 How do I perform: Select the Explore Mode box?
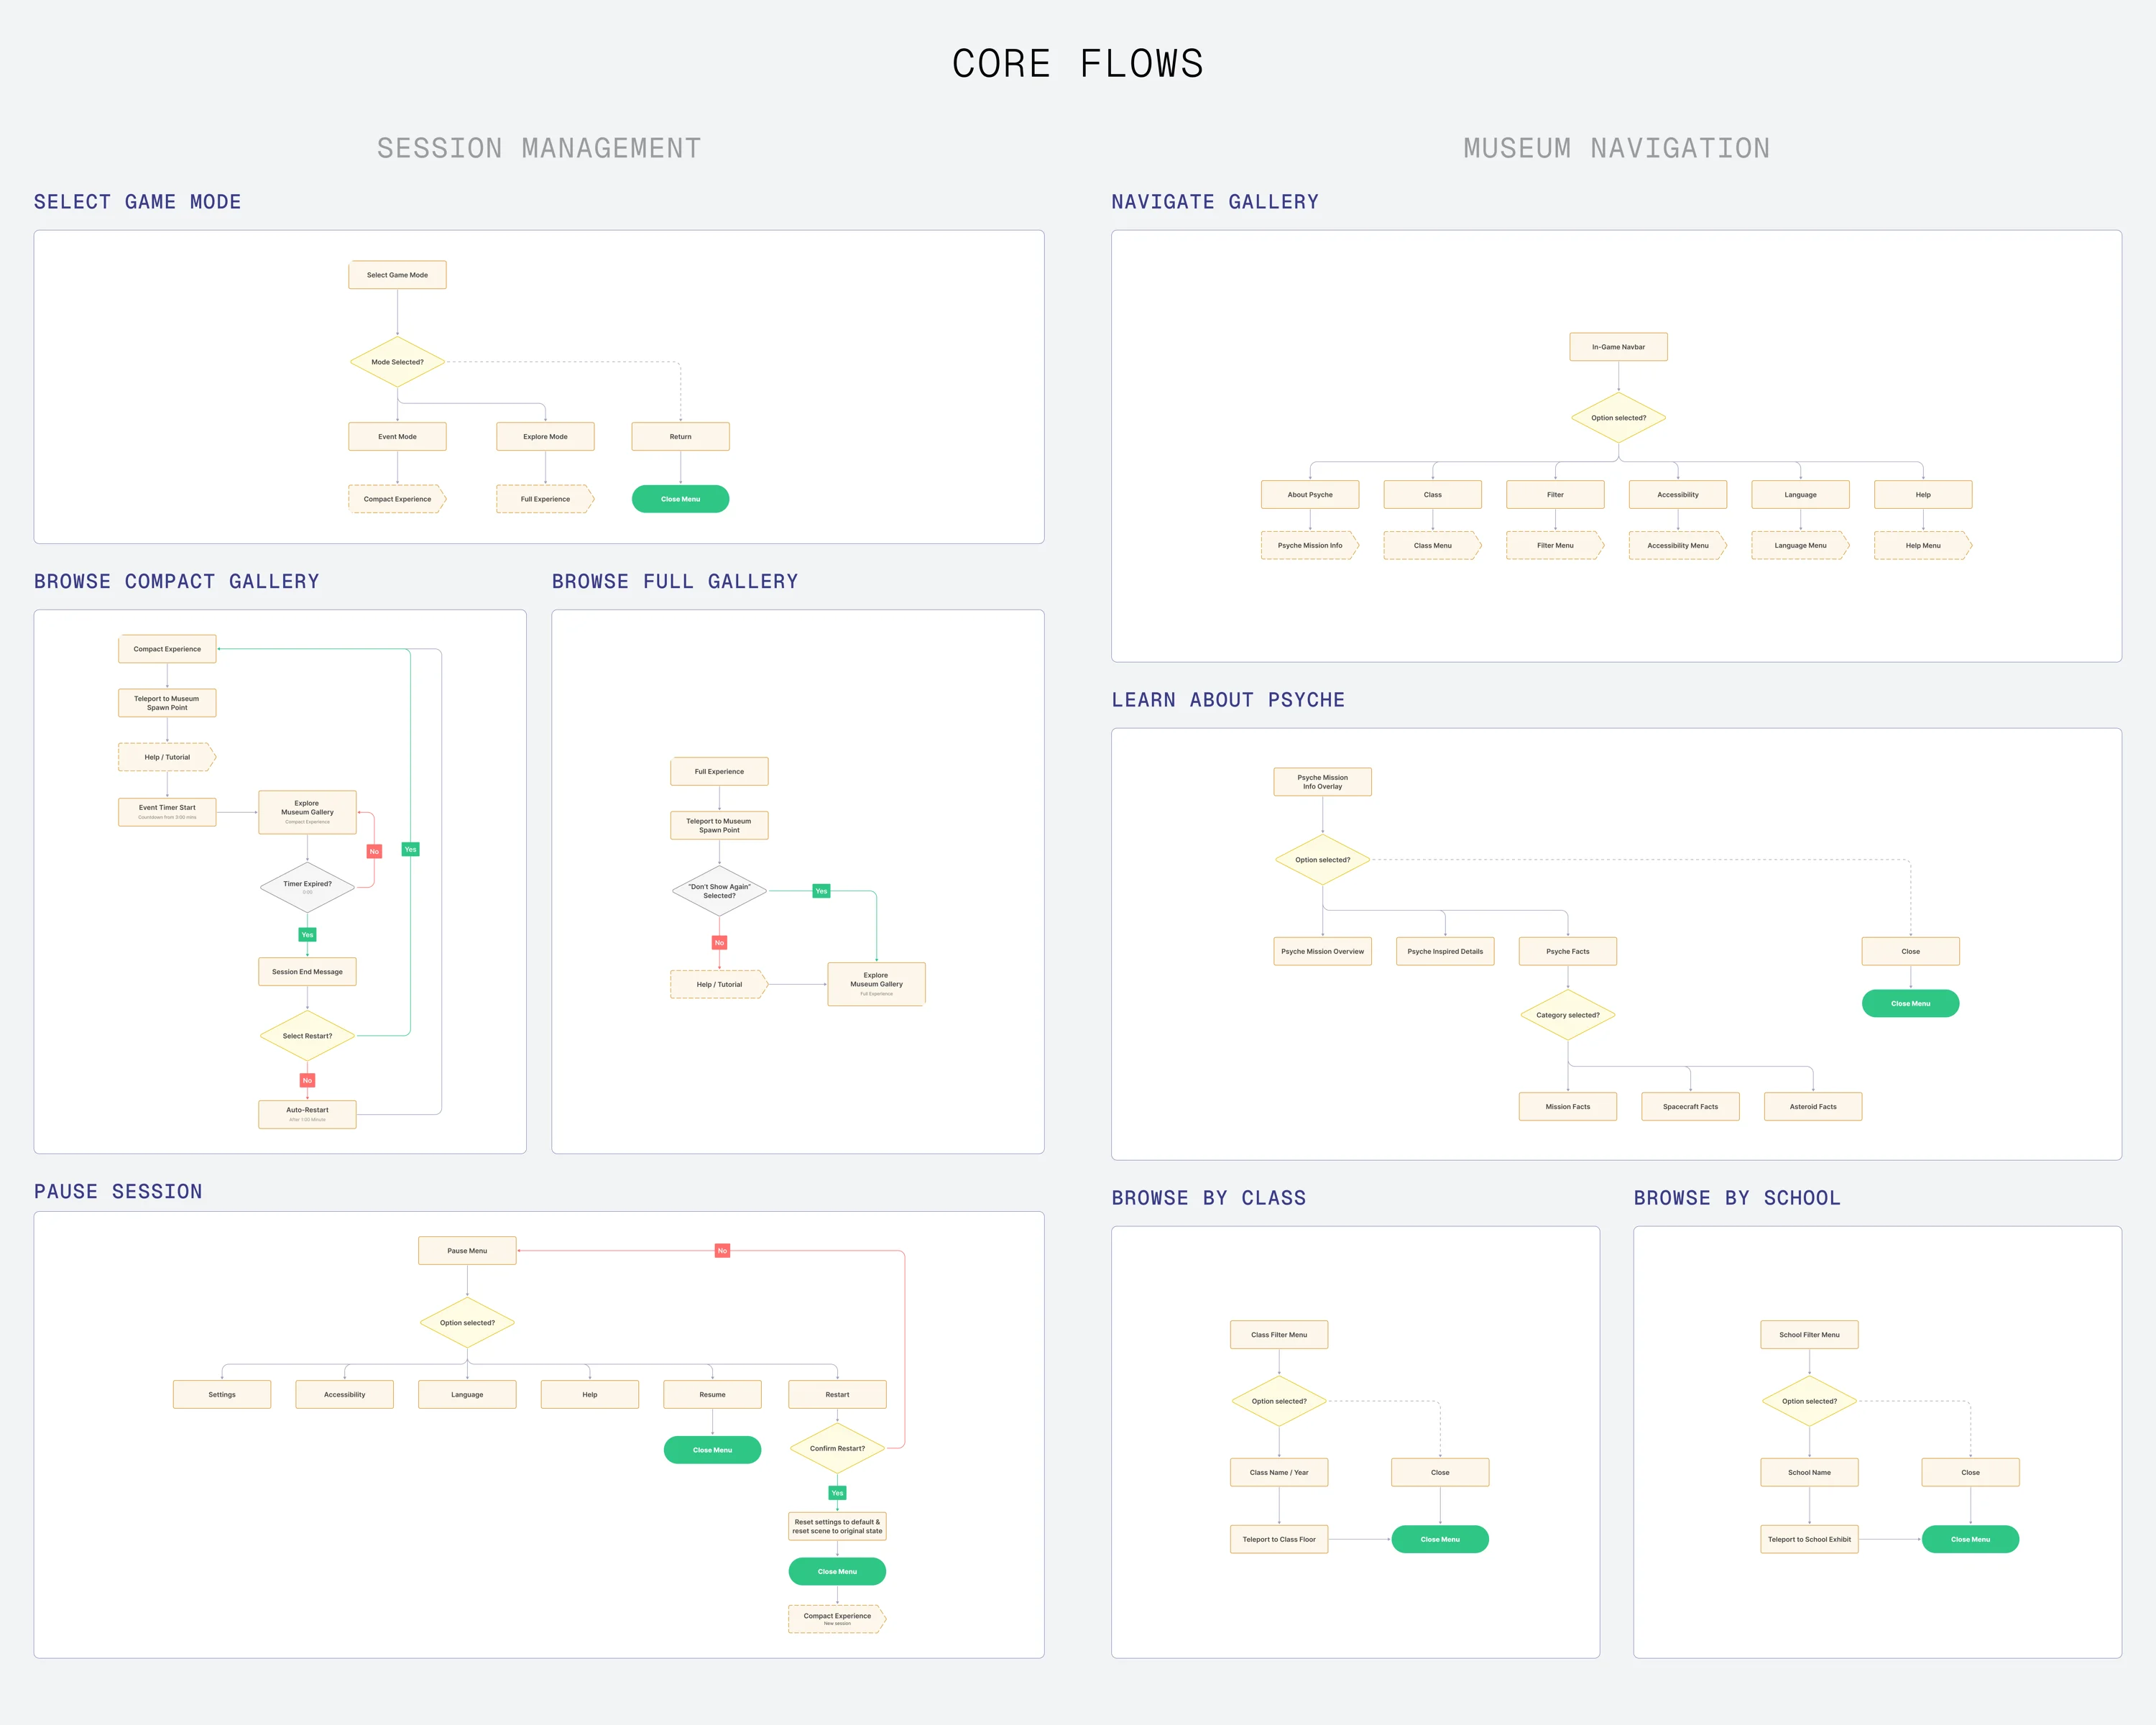[x=545, y=437]
